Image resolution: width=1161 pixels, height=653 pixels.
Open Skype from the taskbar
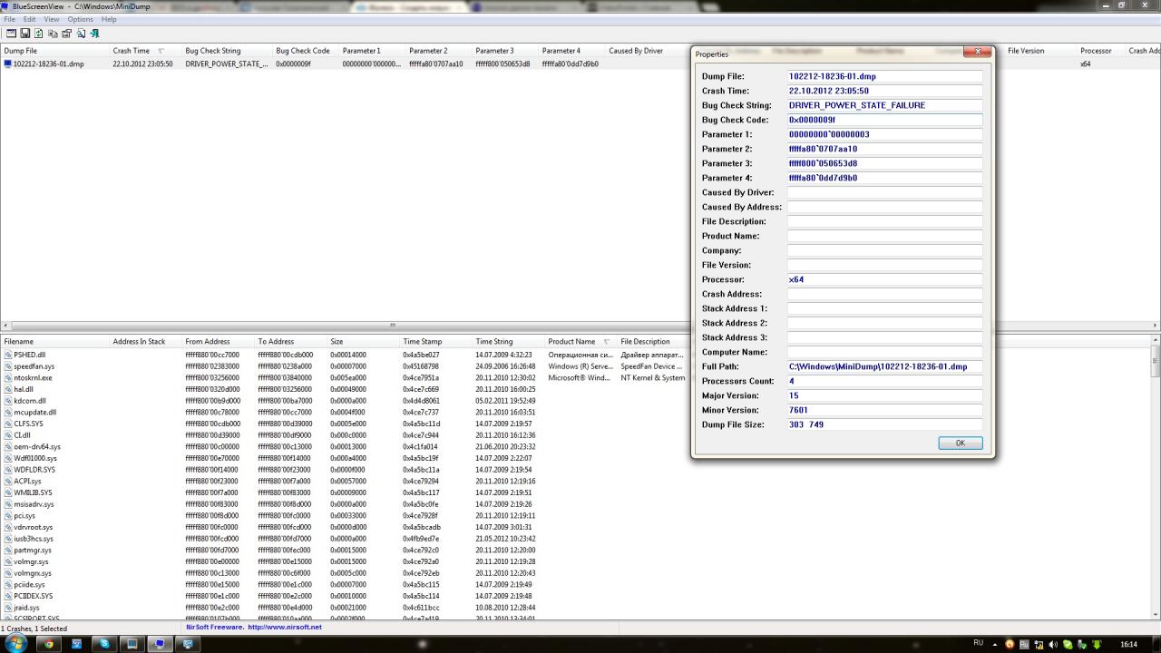click(x=104, y=644)
